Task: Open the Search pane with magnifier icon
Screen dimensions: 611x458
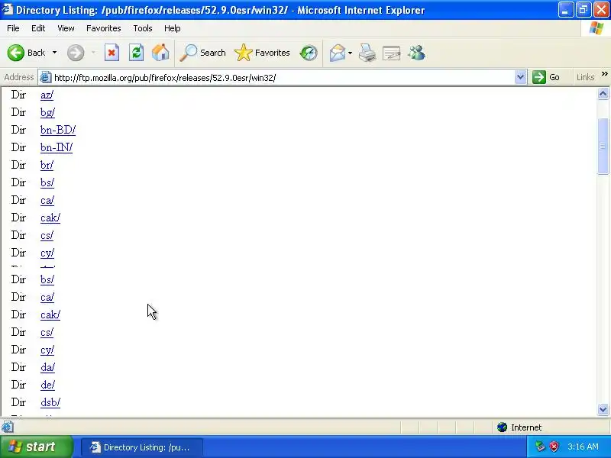Action: point(202,53)
